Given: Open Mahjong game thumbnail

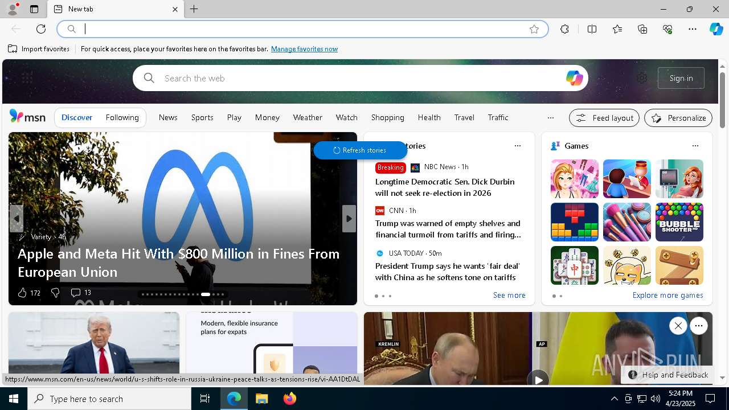Looking at the screenshot, I should click(x=575, y=265).
